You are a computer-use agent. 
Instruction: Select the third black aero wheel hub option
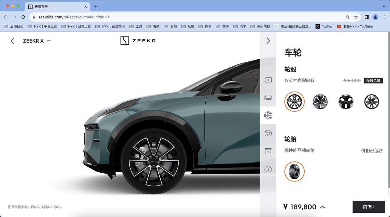click(346, 102)
